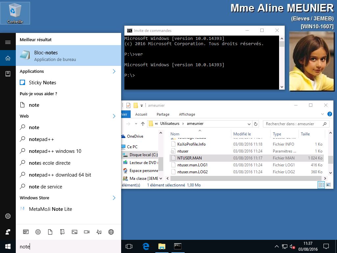Viewport: 337px width, 253px height.
Task: Select OneDrive in Explorer navigation pane
Action: [135, 136]
